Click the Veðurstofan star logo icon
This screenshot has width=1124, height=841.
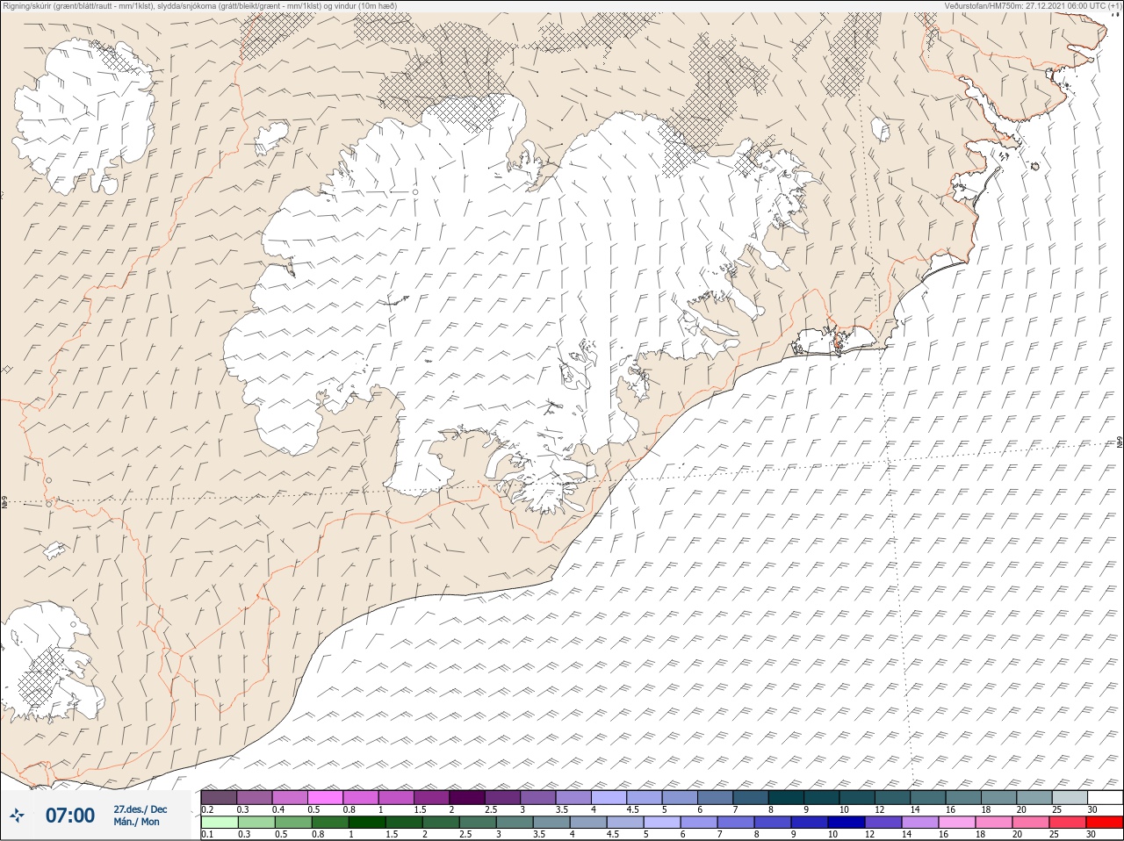[18, 816]
